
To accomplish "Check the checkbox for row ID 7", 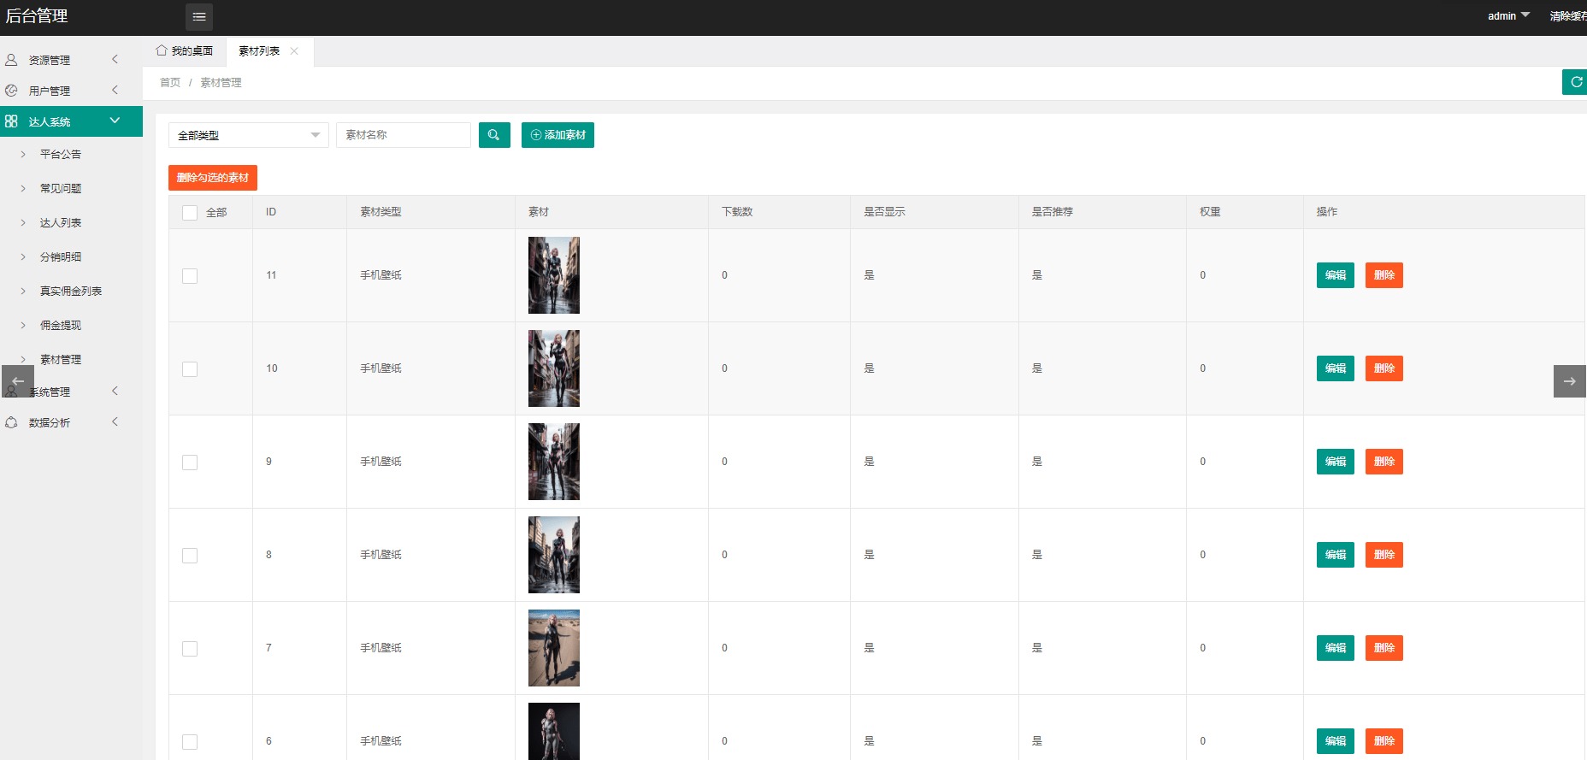I will click(190, 649).
